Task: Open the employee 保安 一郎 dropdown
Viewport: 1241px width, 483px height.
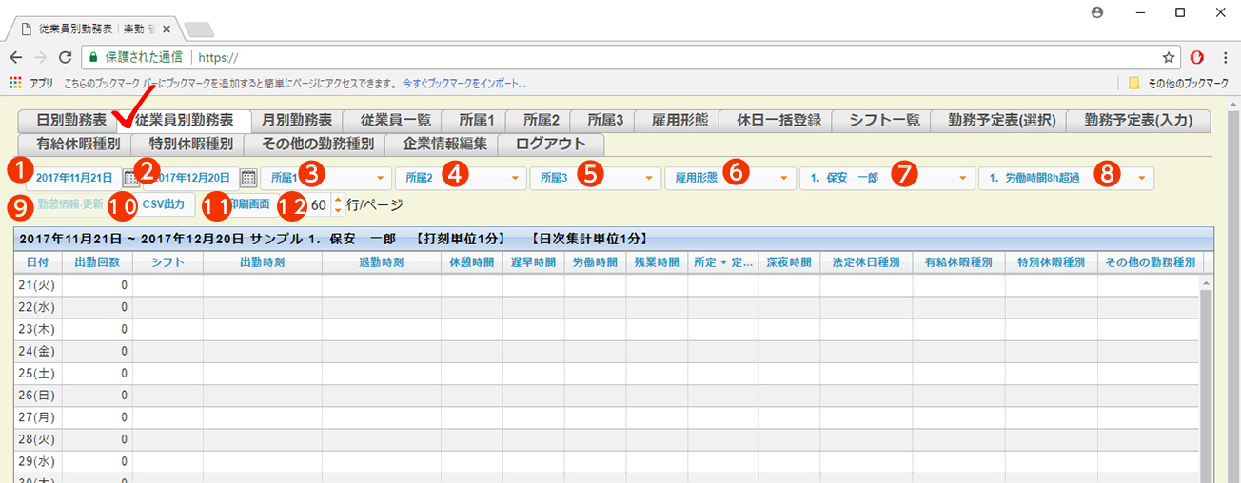Action: 963,178
